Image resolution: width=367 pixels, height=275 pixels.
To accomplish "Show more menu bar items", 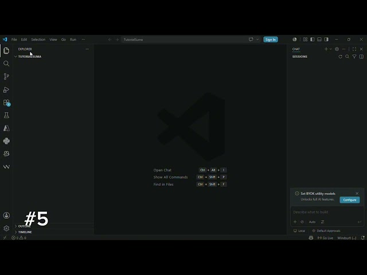I will [83, 40].
